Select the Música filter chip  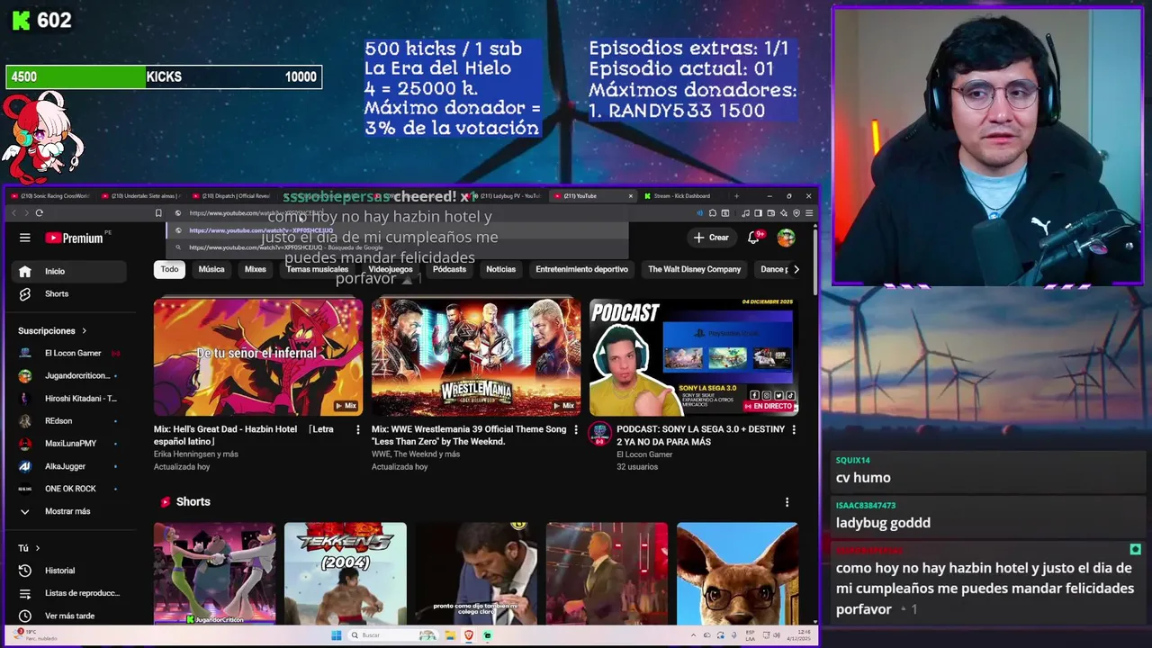pos(211,269)
